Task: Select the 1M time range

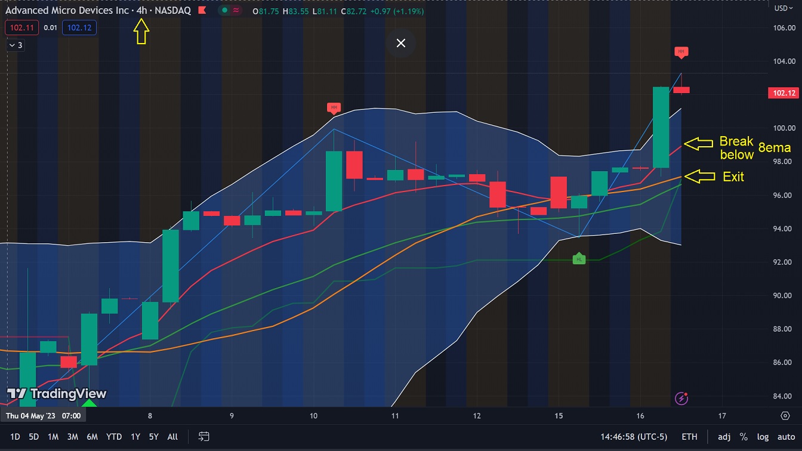Action: pyautogui.click(x=53, y=437)
